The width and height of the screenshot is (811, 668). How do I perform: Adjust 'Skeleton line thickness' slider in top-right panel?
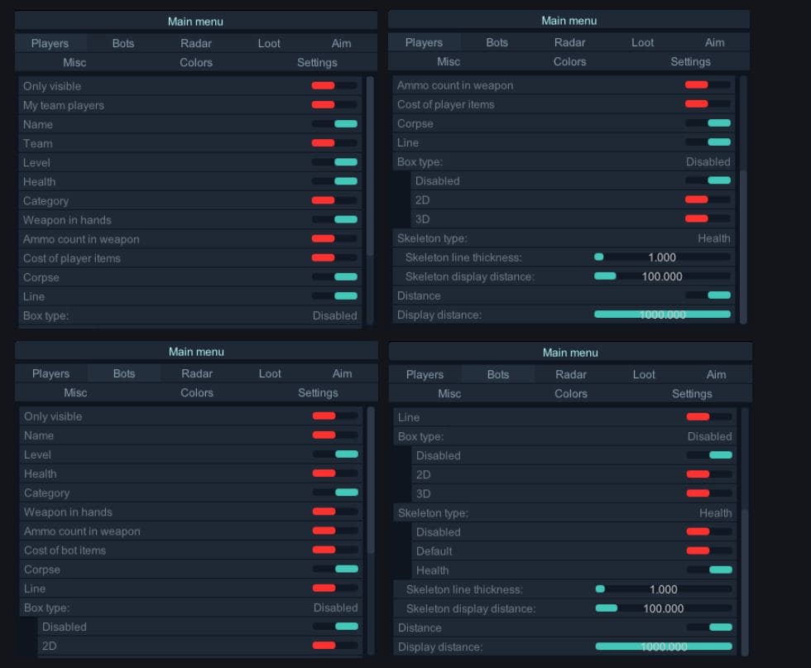(x=662, y=257)
